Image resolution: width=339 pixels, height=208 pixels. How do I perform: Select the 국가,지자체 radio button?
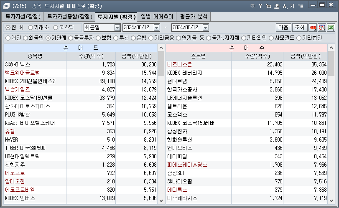click(x=209, y=38)
